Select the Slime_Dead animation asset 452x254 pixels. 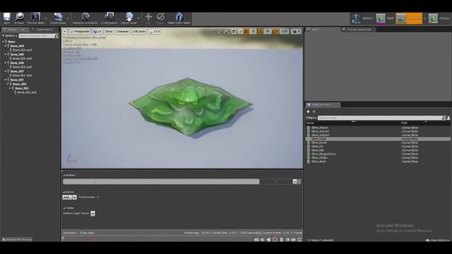point(319,139)
